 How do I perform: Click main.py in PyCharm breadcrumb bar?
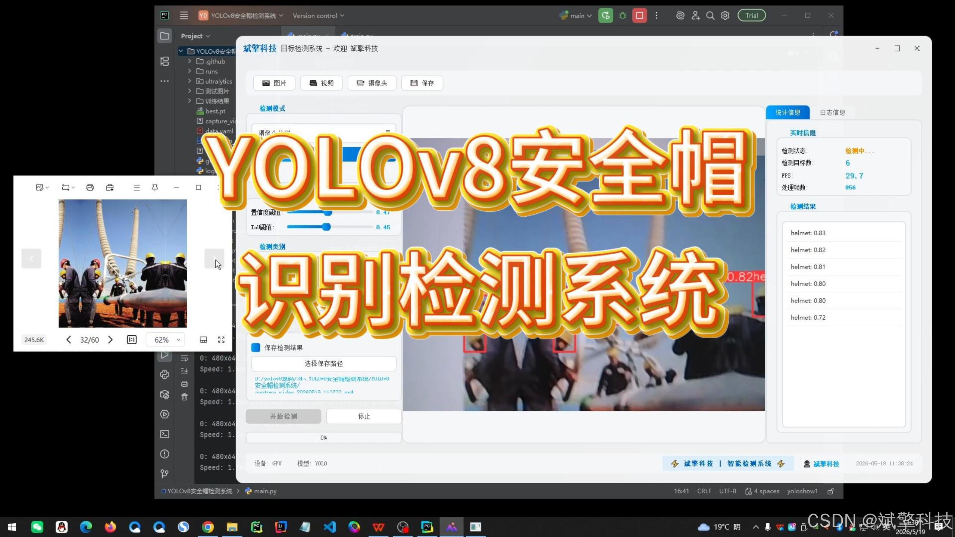[261, 491]
